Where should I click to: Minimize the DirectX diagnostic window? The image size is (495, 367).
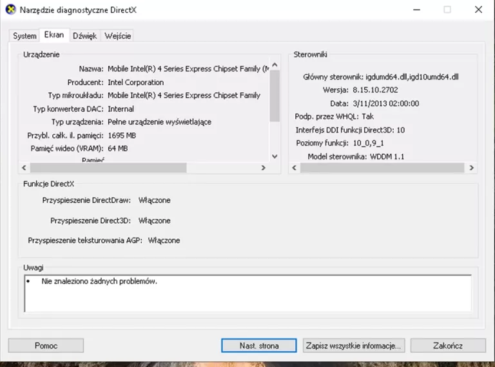tap(417, 10)
